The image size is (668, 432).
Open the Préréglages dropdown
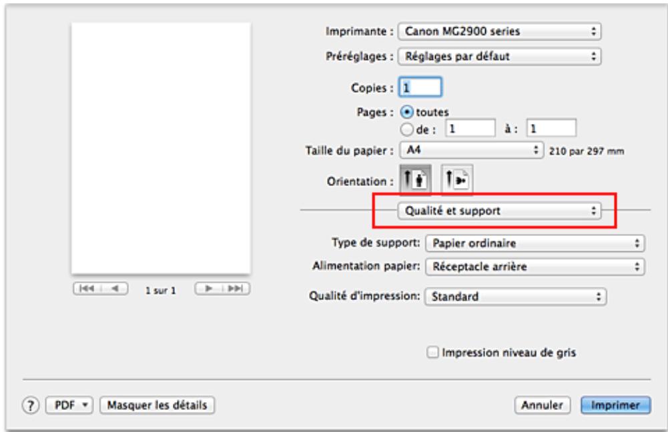coord(499,57)
